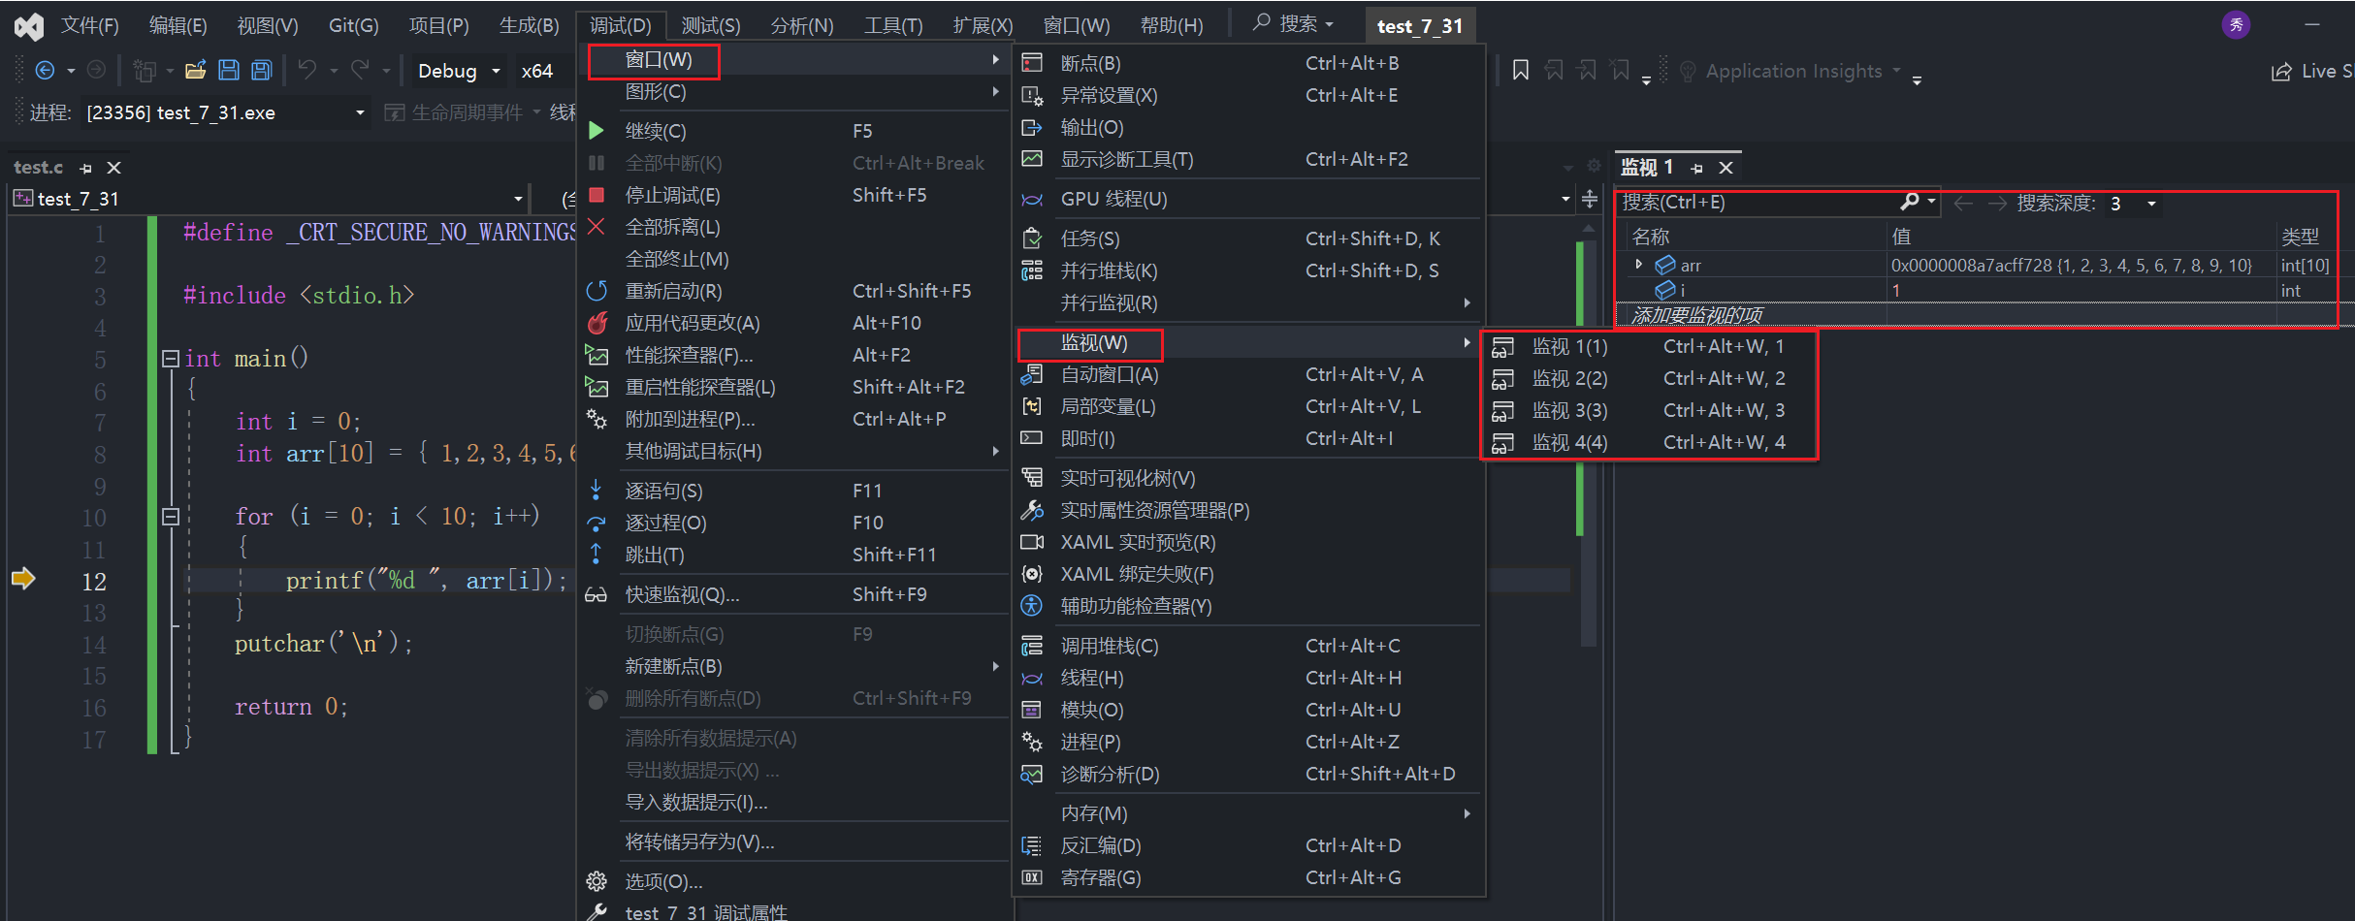Click the 添加要监视的项 row
Image resolution: width=2355 pixels, height=921 pixels.
(x=1979, y=315)
